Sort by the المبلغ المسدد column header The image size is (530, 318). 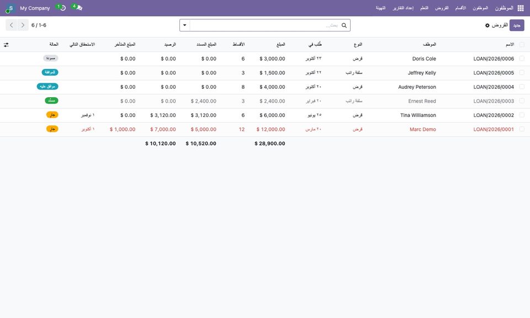pyautogui.click(x=206, y=45)
